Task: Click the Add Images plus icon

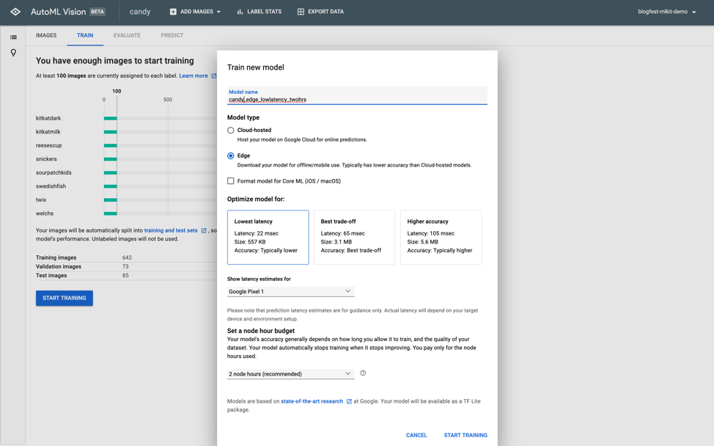Action: tap(173, 12)
